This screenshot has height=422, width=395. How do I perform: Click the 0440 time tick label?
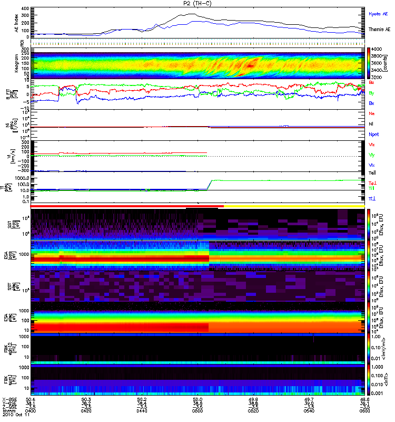pyautogui.click(x=142, y=411)
